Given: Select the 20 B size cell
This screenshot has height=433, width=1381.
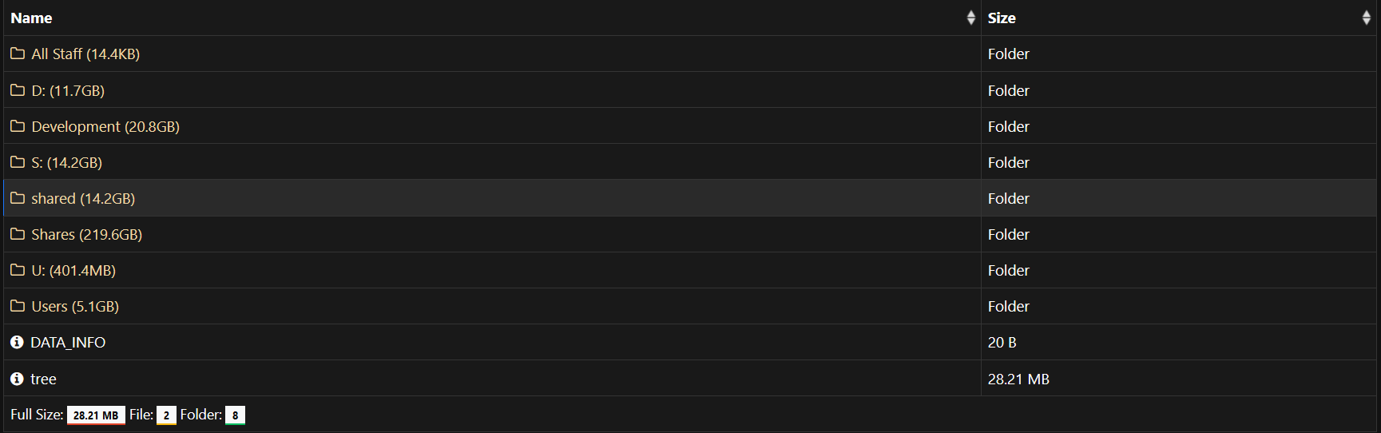Looking at the screenshot, I should click(1002, 342).
